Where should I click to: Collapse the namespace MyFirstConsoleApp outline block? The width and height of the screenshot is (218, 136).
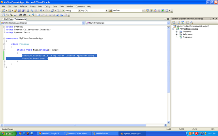4,38
